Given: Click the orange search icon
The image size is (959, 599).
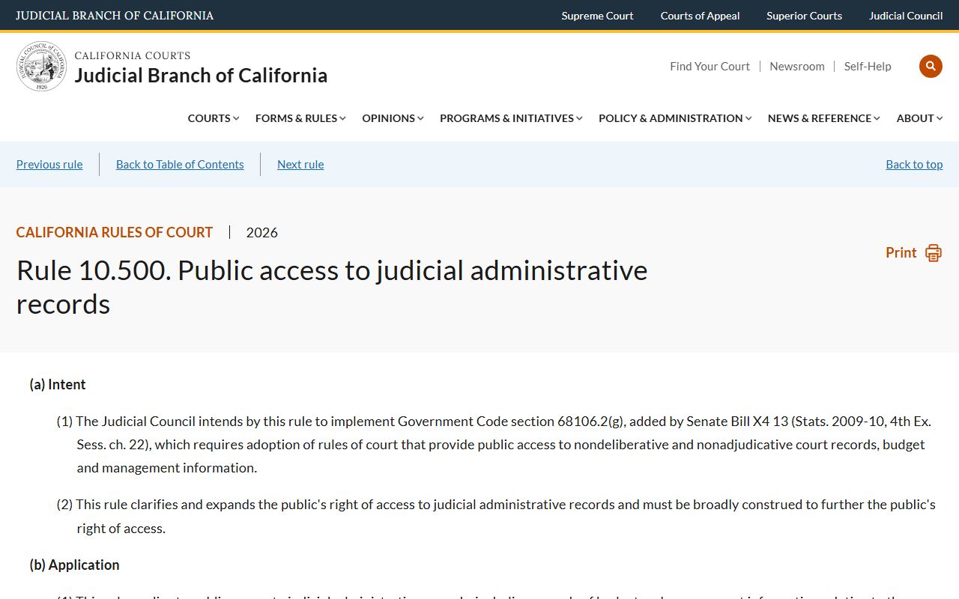Looking at the screenshot, I should (x=931, y=66).
